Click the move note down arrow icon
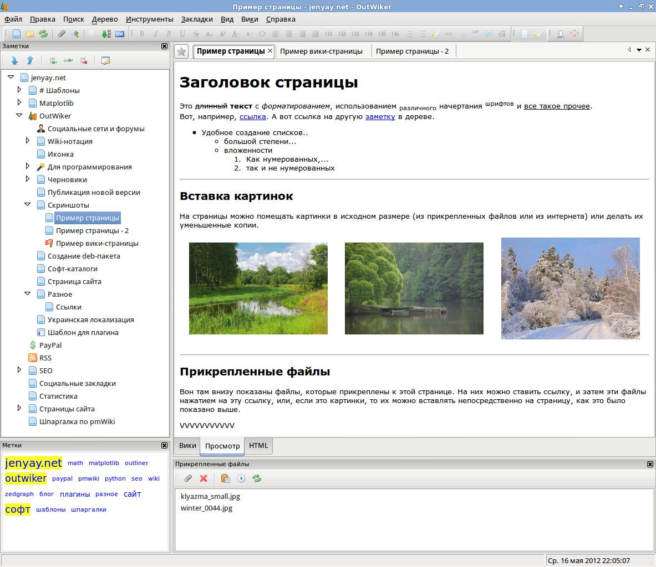 click(14, 61)
